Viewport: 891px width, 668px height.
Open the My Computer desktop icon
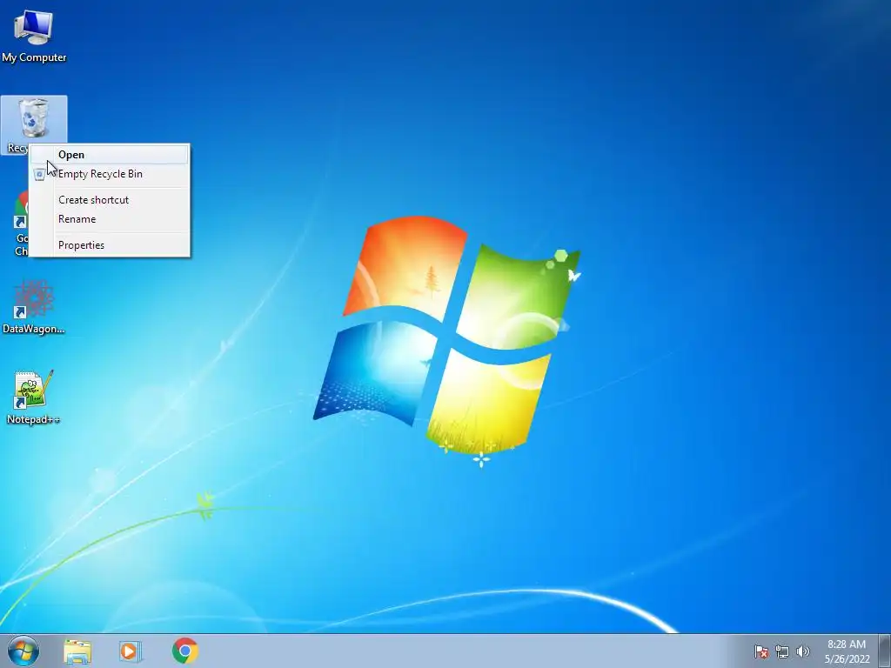(x=34, y=35)
